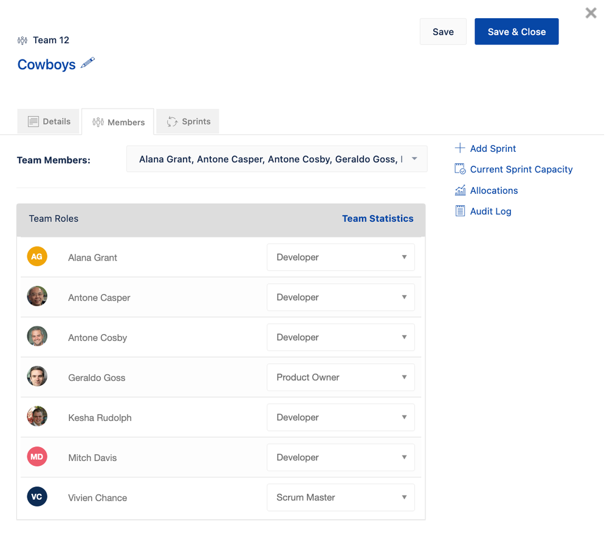This screenshot has height=540, width=607.
Task: Click the Save button
Action: pos(443,32)
